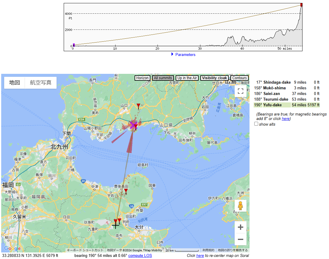Viewport: 329px width, 259px height.
Task: Expand the Parameters disclosure triangle
Action: pyautogui.click(x=172, y=54)
